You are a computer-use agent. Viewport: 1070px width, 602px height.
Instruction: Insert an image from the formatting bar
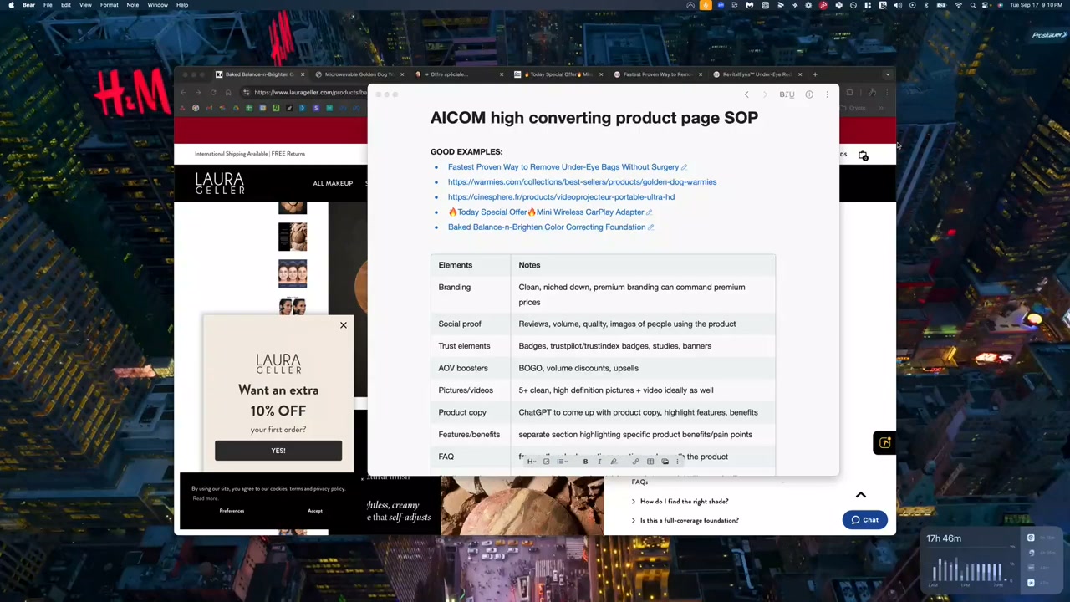click(665, 462)
